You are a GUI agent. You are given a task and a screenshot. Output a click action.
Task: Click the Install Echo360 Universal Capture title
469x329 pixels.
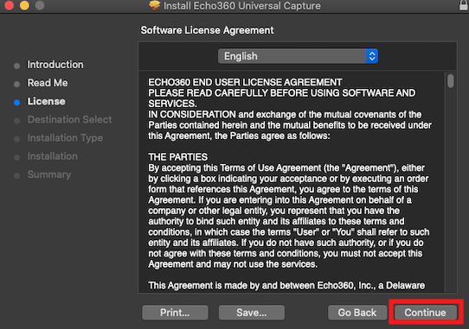(242, 6)
